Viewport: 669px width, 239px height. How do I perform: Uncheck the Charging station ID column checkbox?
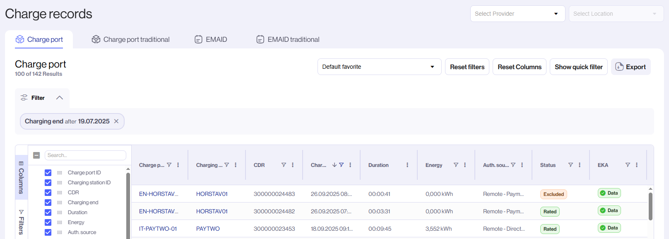tap(48, 183)
